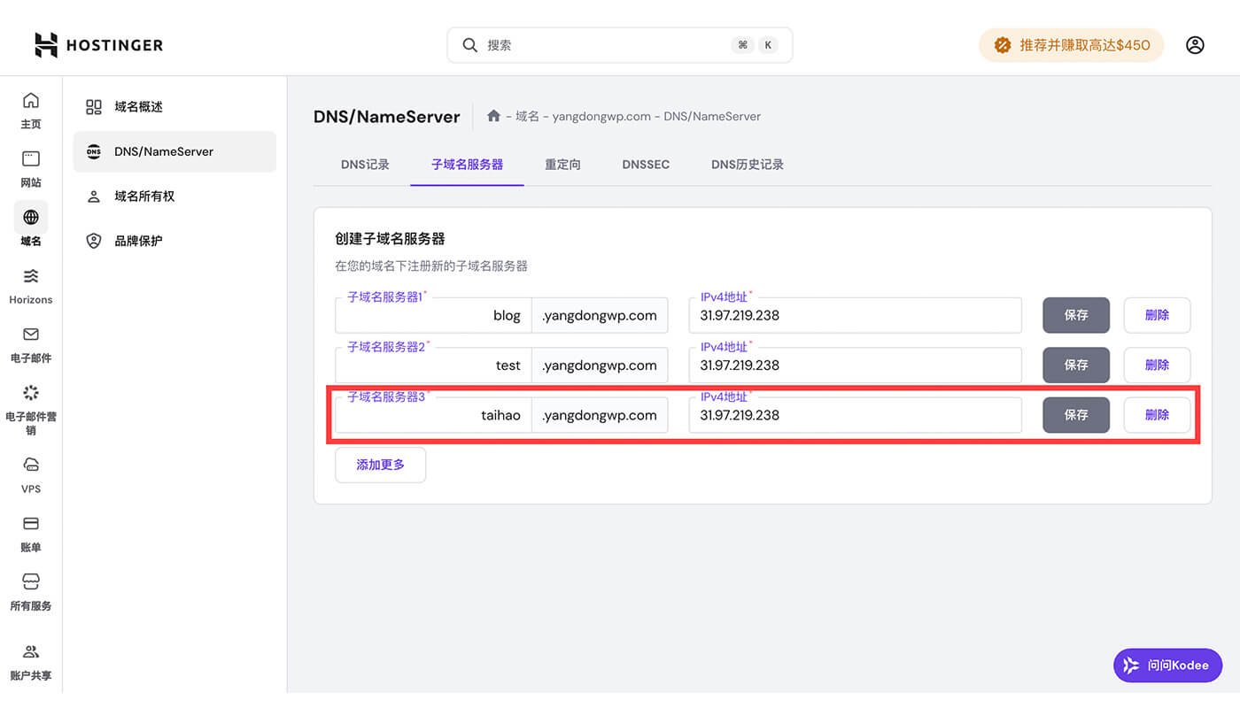Save the taihao subdomain nameserver
The width and height of the screenshot is (1240, 708).
[x=1075, y=414]
